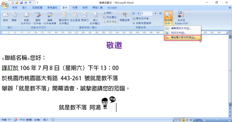Open the 參考資料 tab
Image resolution: width=232 pixels, height=122 pixels.
(52, 8)
